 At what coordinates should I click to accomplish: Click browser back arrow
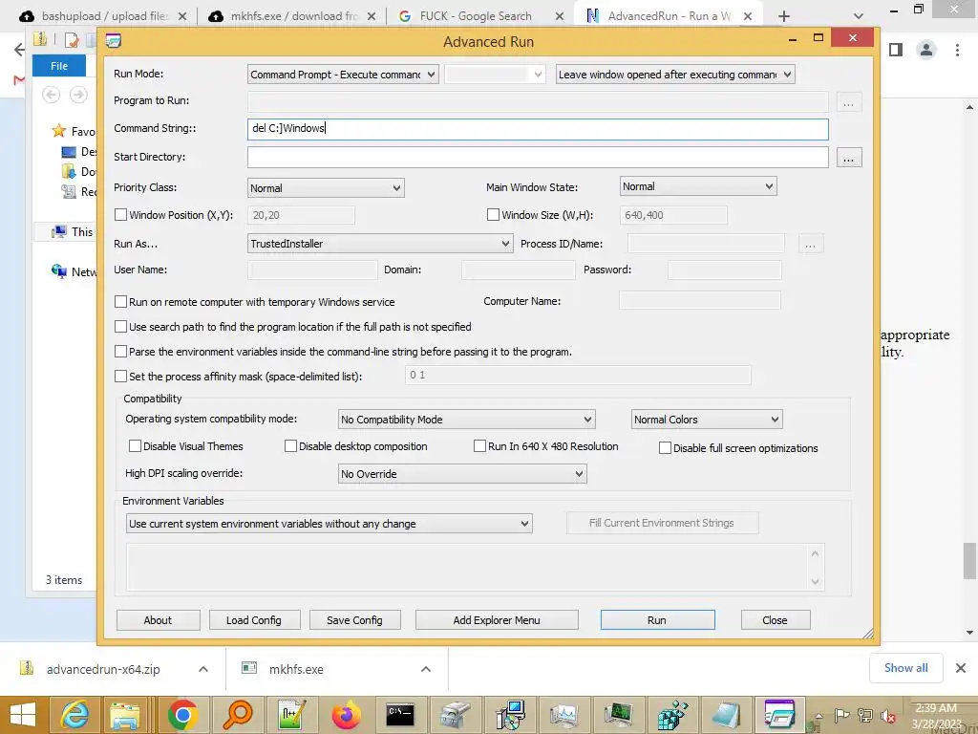[x=19, y=50]
